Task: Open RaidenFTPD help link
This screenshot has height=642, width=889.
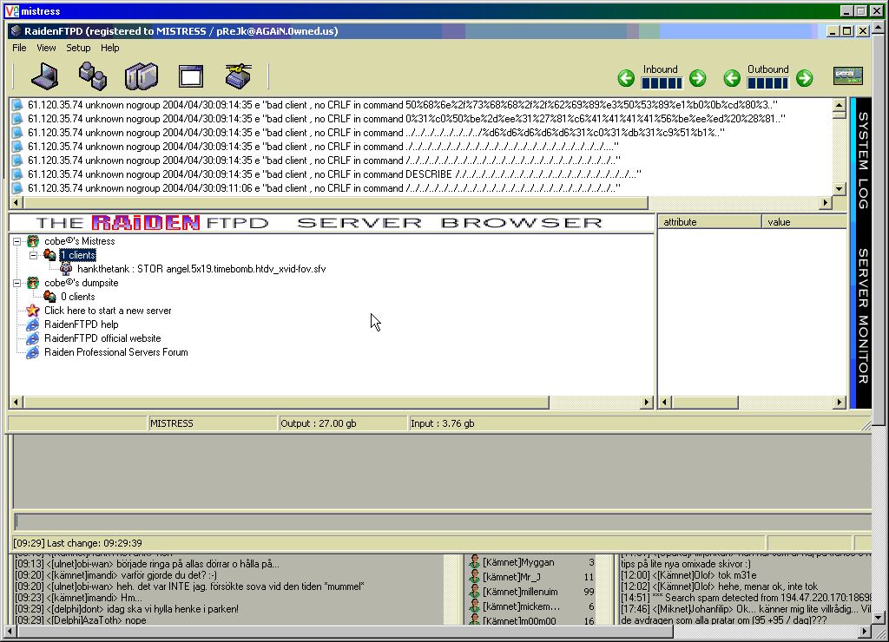Action: point(81,324)
